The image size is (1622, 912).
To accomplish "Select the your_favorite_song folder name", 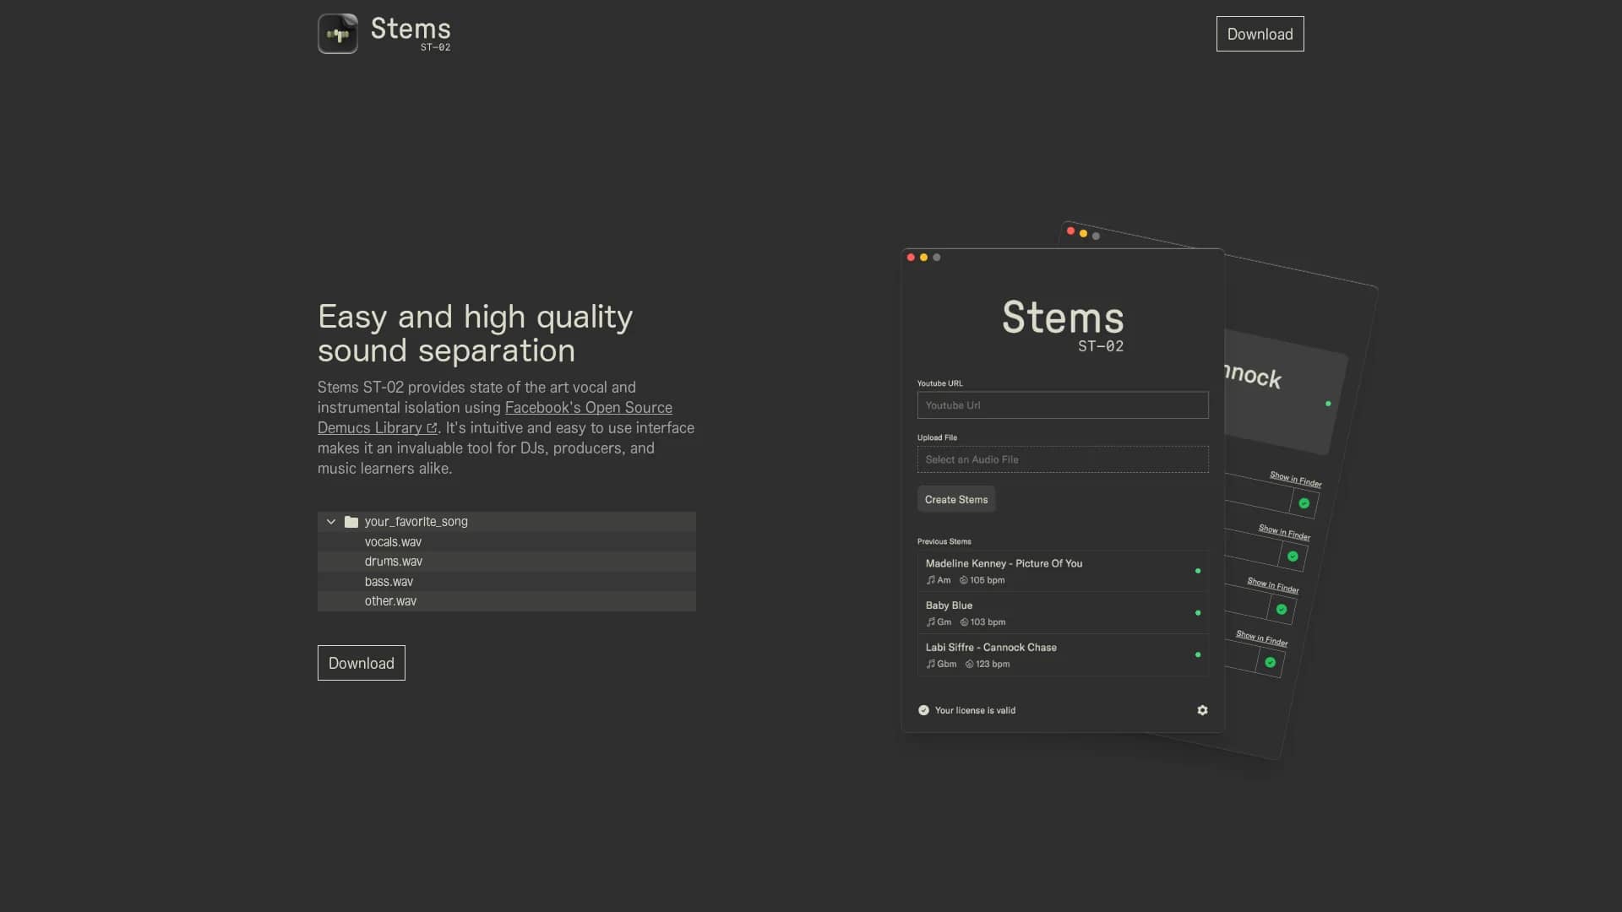I will 416,522.
